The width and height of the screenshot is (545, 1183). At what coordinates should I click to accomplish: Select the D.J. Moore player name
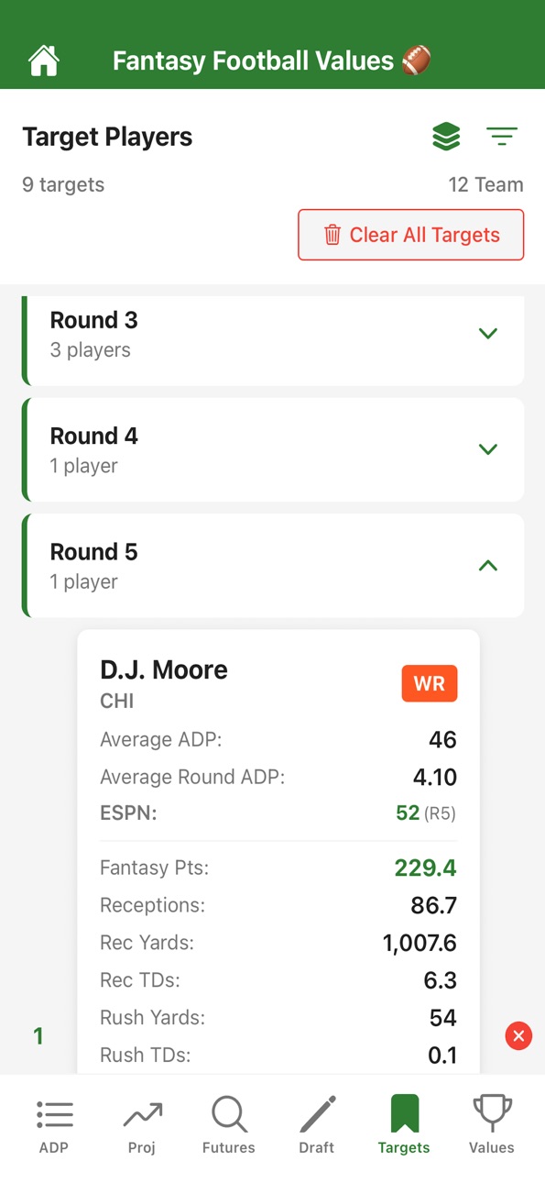164,669
